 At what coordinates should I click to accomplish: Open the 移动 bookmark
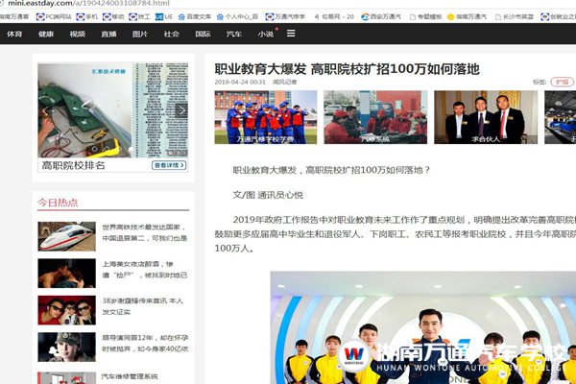point(113,16)
